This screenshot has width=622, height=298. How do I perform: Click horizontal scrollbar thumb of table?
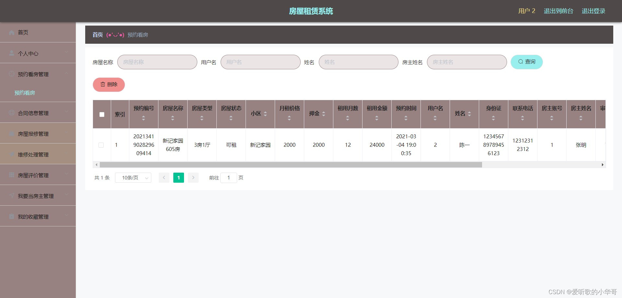291,165
